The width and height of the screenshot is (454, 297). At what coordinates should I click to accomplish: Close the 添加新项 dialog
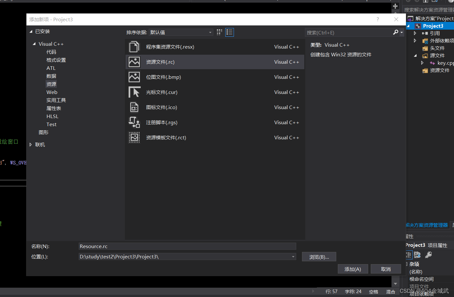point(396,19)
